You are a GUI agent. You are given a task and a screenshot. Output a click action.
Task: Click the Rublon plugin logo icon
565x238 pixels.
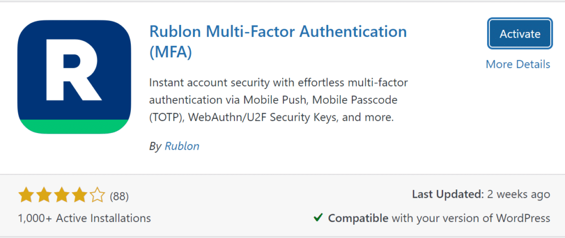tap(74, 77)
